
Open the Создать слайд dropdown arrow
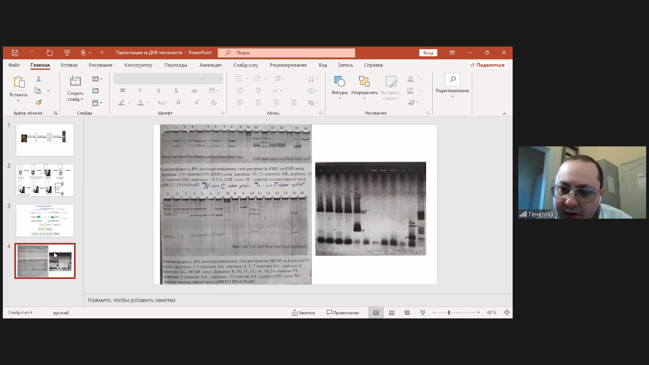(x=82, y=99)
